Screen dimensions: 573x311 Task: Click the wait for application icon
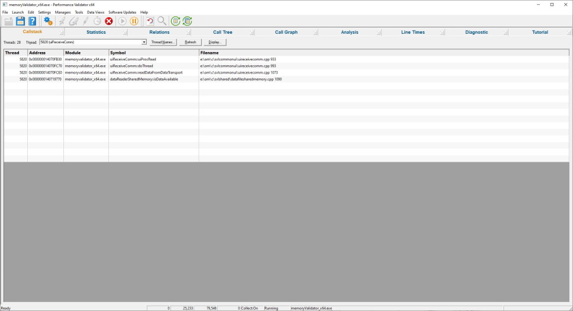(x=85, y=21)
